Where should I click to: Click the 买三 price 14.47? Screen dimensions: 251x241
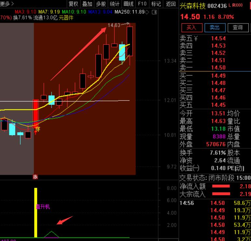pos(218,90)
